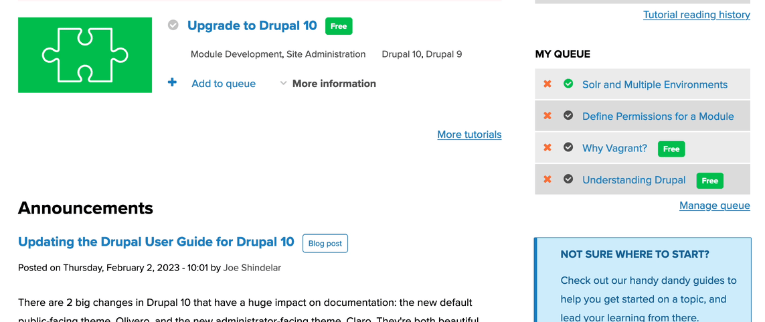Toggle check mark for Understanding Drupal
Image resolution: width=765 pixels, height=322 pixels.
pos(568,179)
